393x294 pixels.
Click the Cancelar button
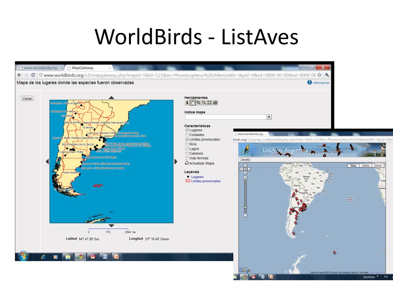pos(245,160)
